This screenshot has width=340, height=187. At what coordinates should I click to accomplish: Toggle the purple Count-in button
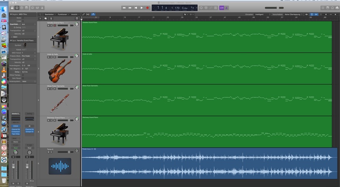pos(222,8)
